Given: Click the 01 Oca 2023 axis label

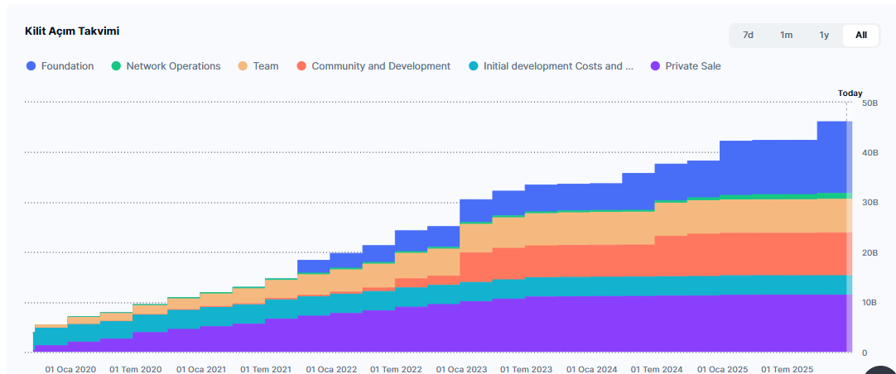Looking at the screenshot, I should (461, 369).
